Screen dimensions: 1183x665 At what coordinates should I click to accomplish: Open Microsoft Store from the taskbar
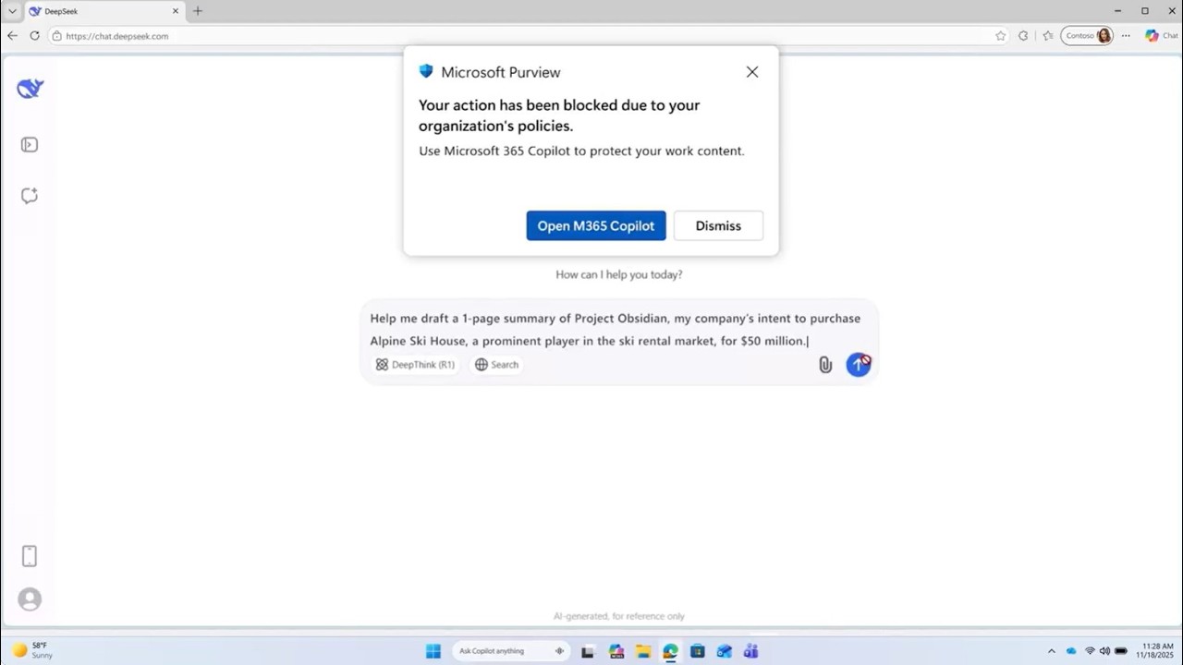pyautogui.click(x=698, y=651)
